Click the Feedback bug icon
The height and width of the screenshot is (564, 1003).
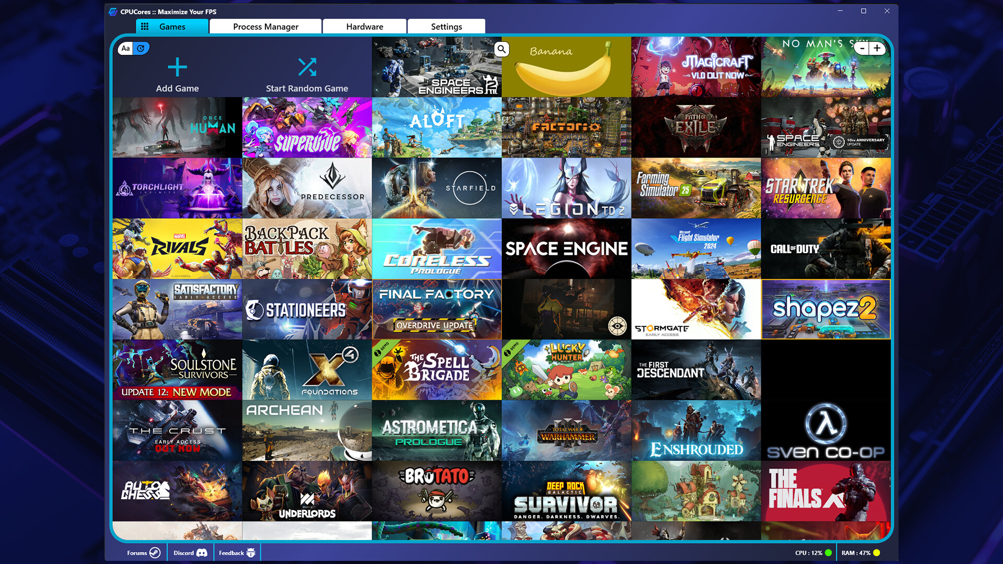pyautogui.click(x=251, y=552)
